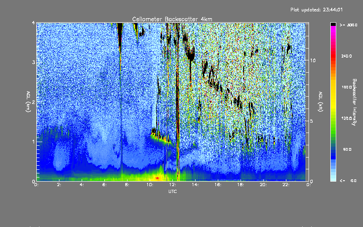The height and width of the screenshot is (227, 363).
Task: Select the "22:" UTC hour tick label
Action: click(286, 185)
